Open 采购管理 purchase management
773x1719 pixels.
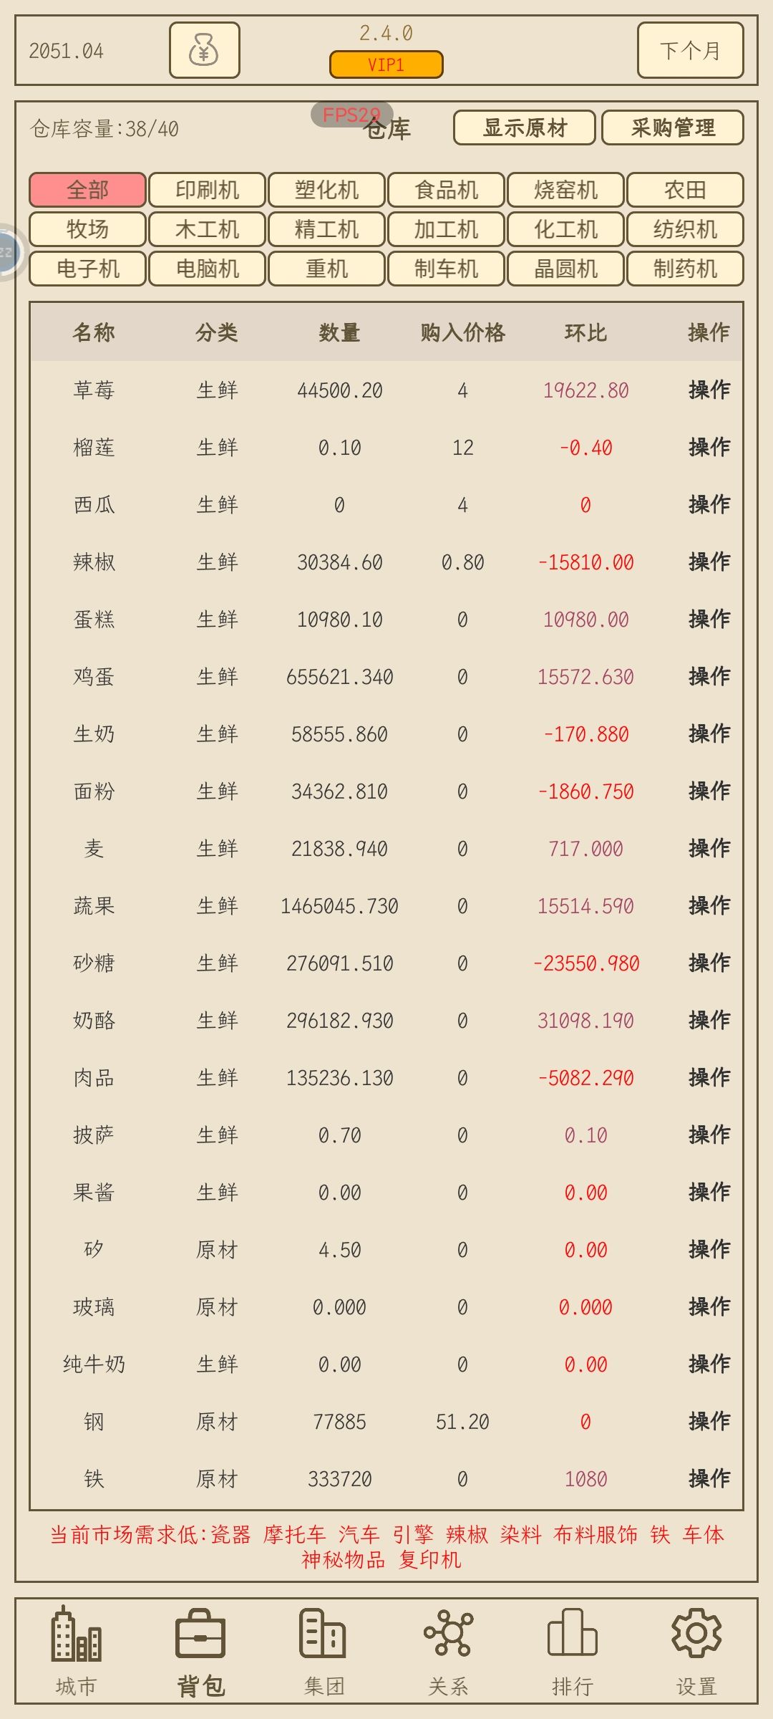click(x=672, y=127)
